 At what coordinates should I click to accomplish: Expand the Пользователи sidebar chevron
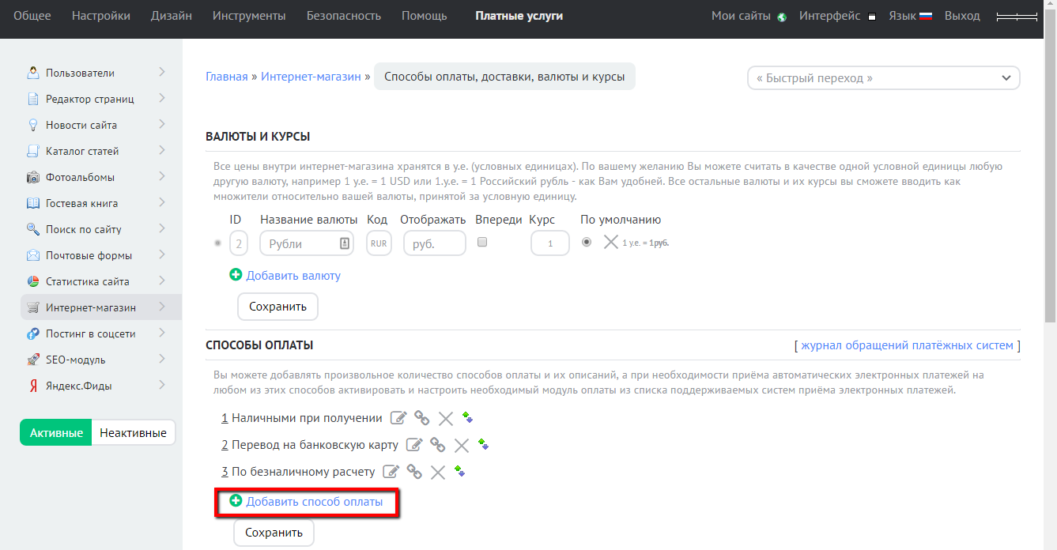coord(161,73)
